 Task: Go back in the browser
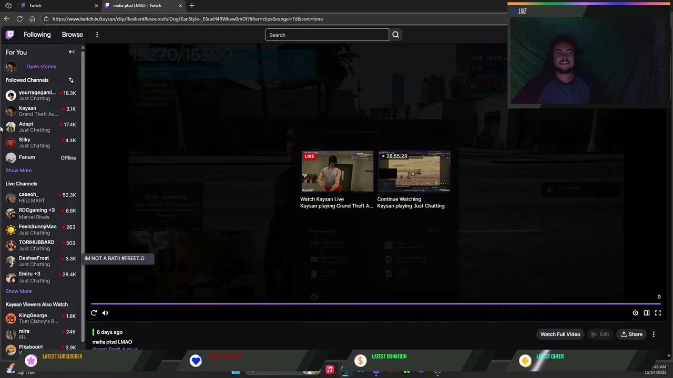[x=7, y=19]
